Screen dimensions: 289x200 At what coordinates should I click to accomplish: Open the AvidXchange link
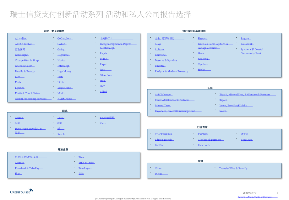163,95
